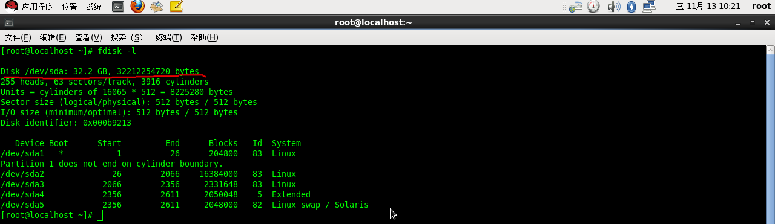This screenshot has width=775, height=224.
Task: Open the terminal launcher in top panel
Action: tap(119, 7)
